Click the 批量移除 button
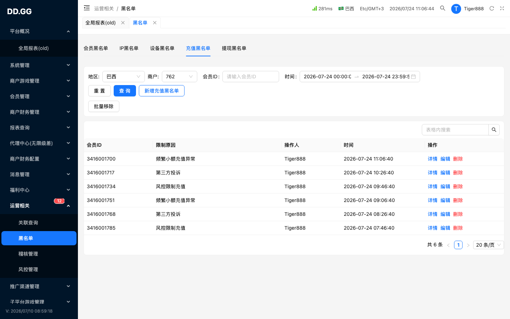Screen dimensions: 510x319 pos(104,106)
